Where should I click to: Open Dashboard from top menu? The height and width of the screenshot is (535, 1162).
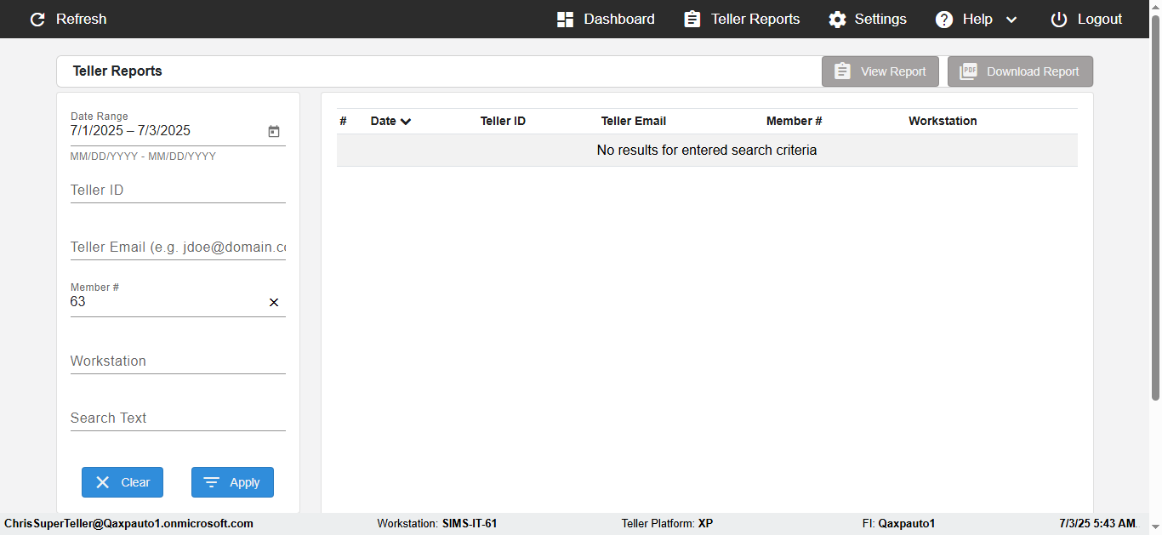click(x=619, y=19)
